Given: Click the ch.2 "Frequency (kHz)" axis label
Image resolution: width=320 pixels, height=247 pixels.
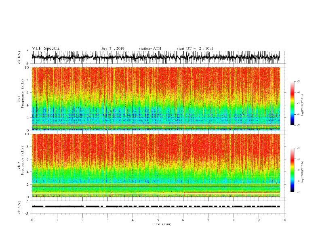Looking at the screenshot, I should [x=22, y=161].
